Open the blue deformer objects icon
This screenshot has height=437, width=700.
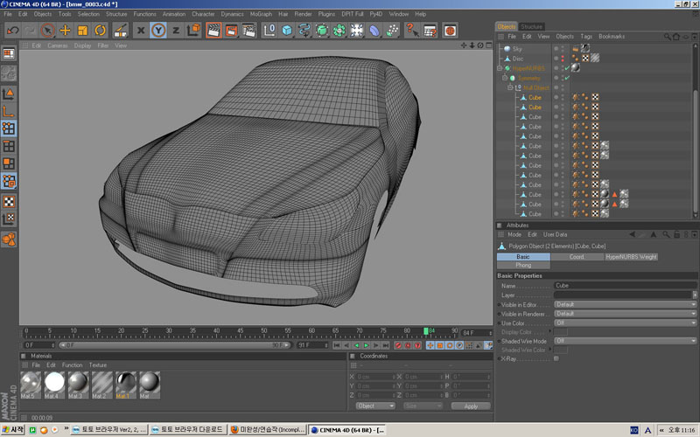coord(374,31)
